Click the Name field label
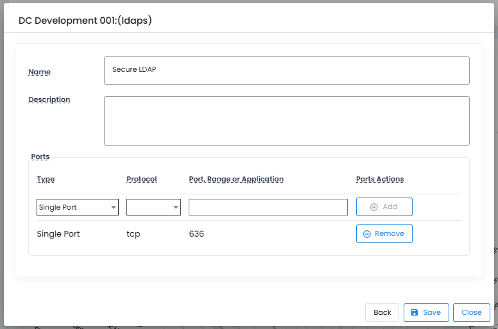This screenshot has height=329, width=498. (40, 72)
